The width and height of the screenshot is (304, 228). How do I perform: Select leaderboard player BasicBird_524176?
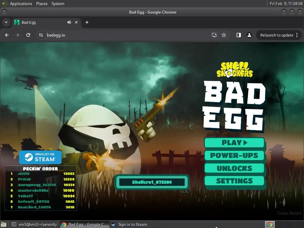(x=34, y=207)
